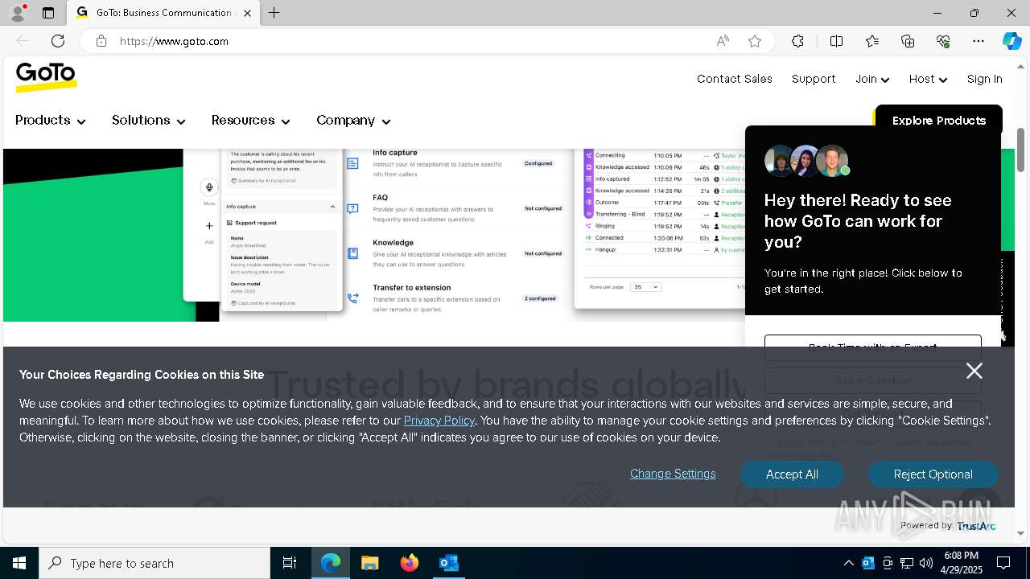Close the cookie banner with X
The image size is (1030, 579).
coord(974,371)
